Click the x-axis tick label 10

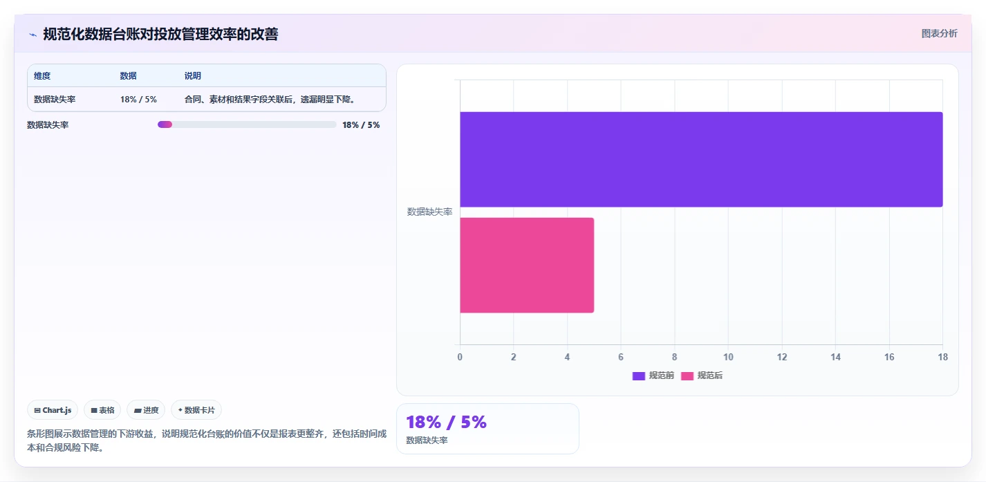click(728, 357)
